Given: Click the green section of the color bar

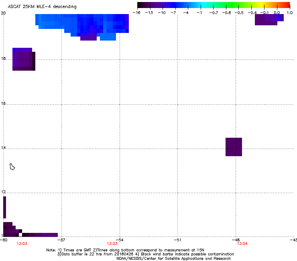Looking at the screenshot, I should [x=232, y=5].
